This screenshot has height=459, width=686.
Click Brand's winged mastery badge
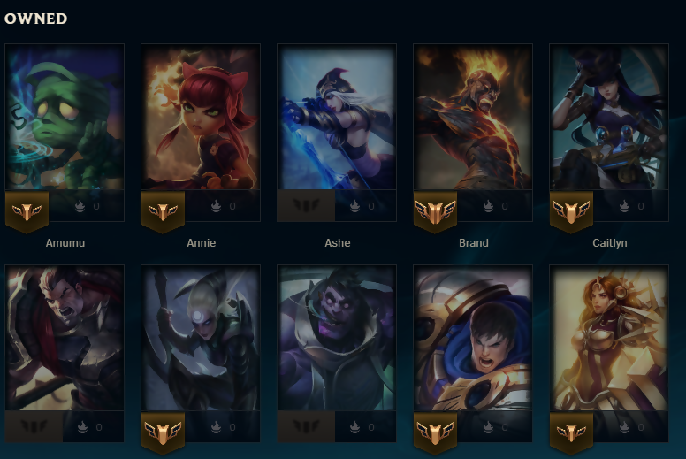[x=435, y=211]
